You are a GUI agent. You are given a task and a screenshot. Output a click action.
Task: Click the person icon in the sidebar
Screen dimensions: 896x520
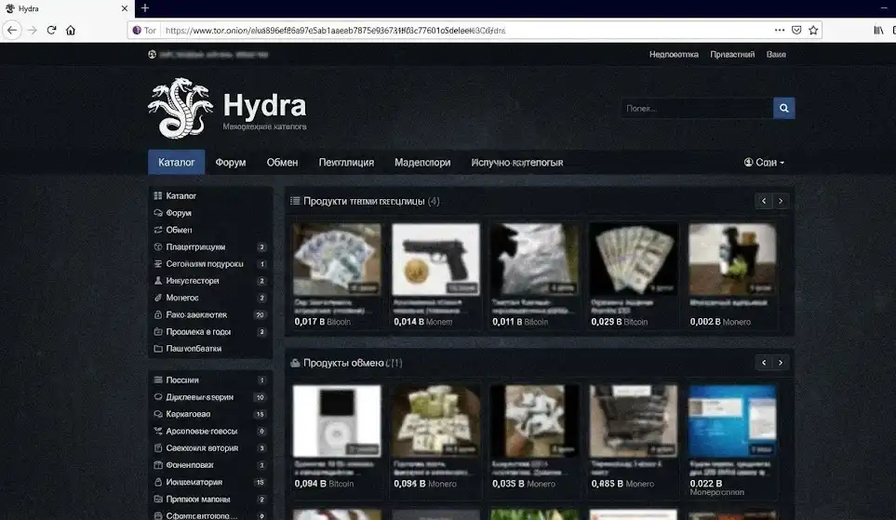pos(158,281)
